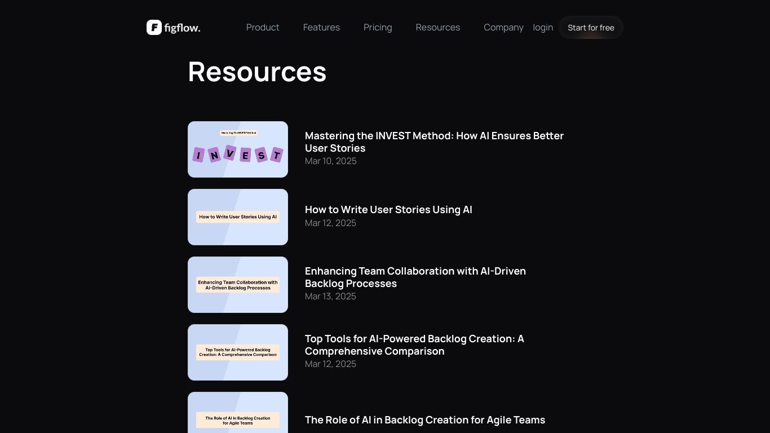Click the figflow logo icon
This screenshot has height=433, width=770.
(154, 27)
